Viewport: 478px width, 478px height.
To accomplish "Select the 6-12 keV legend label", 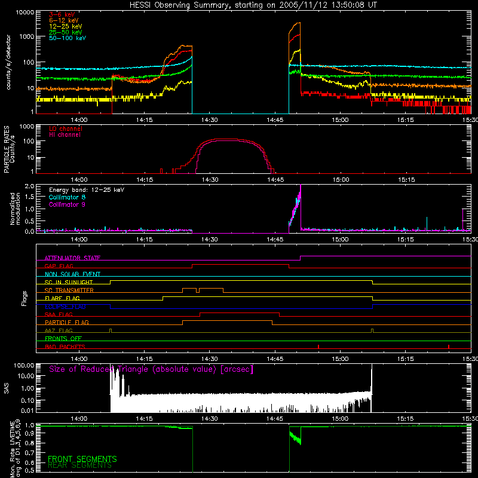I will click(64, 20).
